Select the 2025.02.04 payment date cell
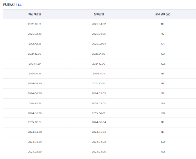This screenshot has height=159, width=196. click(99, 44)
